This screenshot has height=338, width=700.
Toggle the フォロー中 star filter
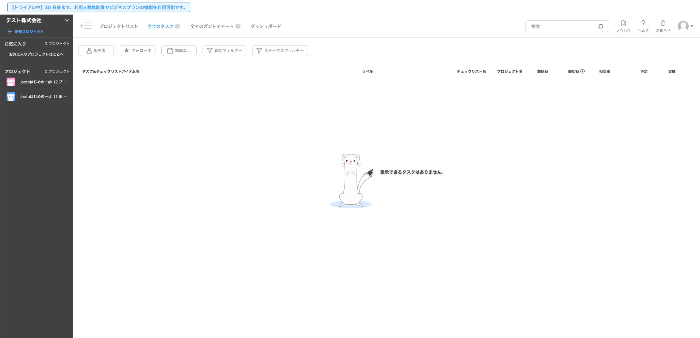coord(138,51)
